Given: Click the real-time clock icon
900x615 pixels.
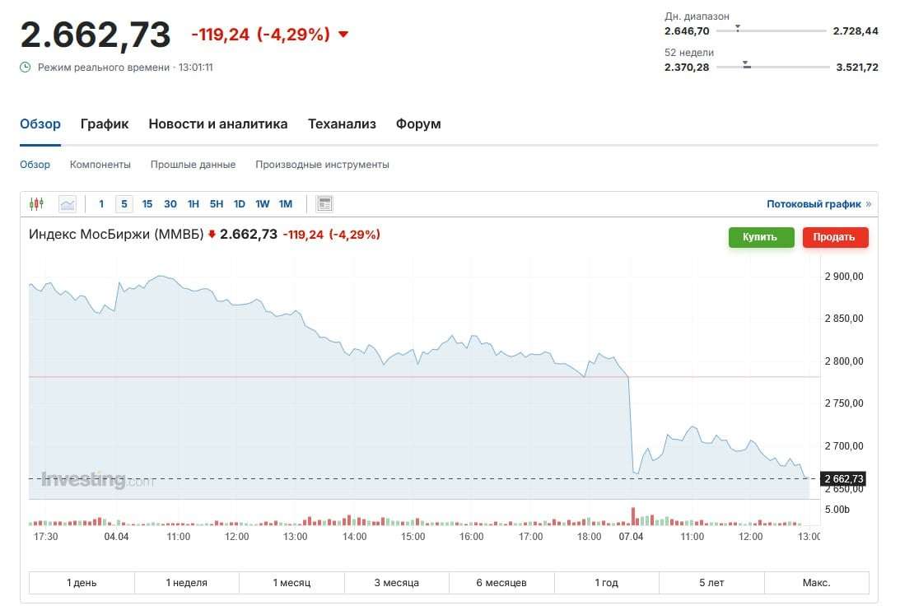Looking at the screenshot, I should point(26,68).
